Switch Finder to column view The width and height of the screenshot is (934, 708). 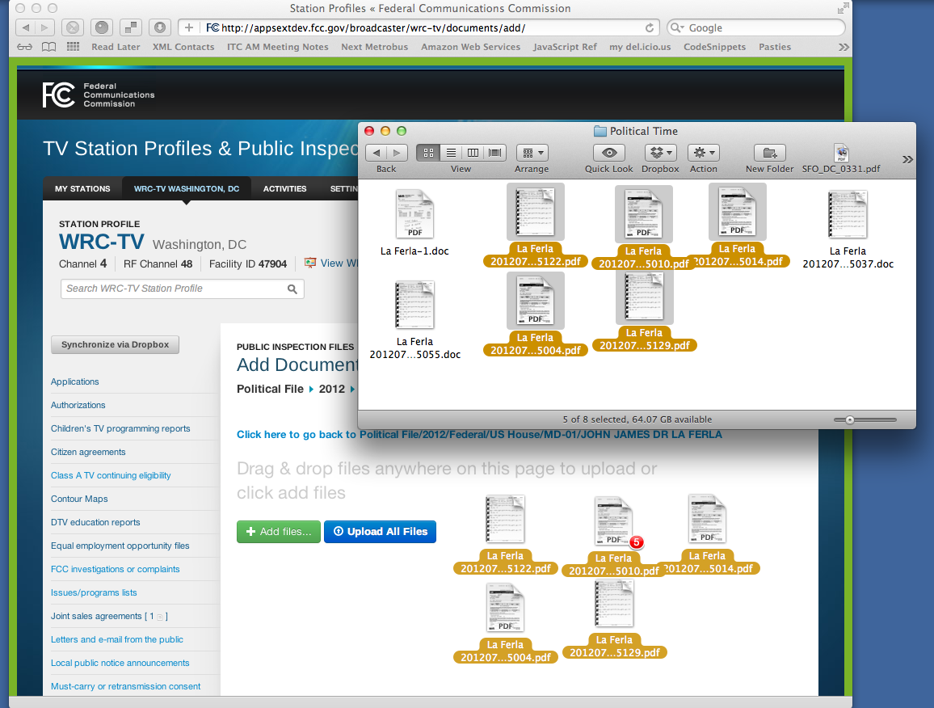coord(473,154)
